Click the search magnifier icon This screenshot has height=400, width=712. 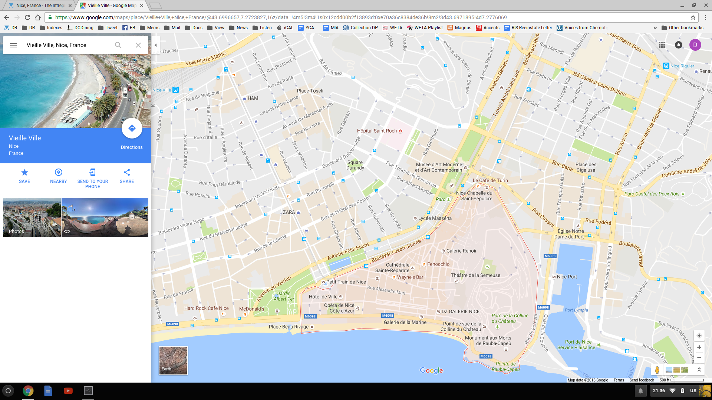pyautogui.click(x=118, y=45)
